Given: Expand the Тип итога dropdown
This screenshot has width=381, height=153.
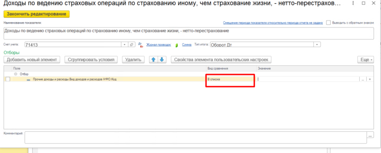Looking at the screenshot, I should [x=317, y=45].
